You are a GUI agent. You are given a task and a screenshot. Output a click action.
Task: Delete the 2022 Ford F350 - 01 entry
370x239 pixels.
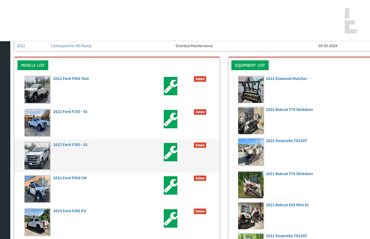click(x=200, y=112)
